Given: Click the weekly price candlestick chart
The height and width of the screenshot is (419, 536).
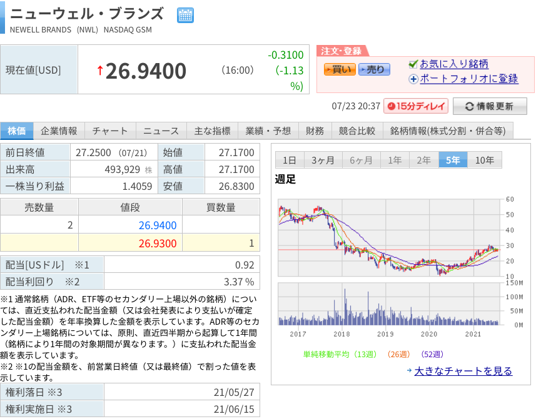Looking at the screenshot, I should tap(390, 237).
